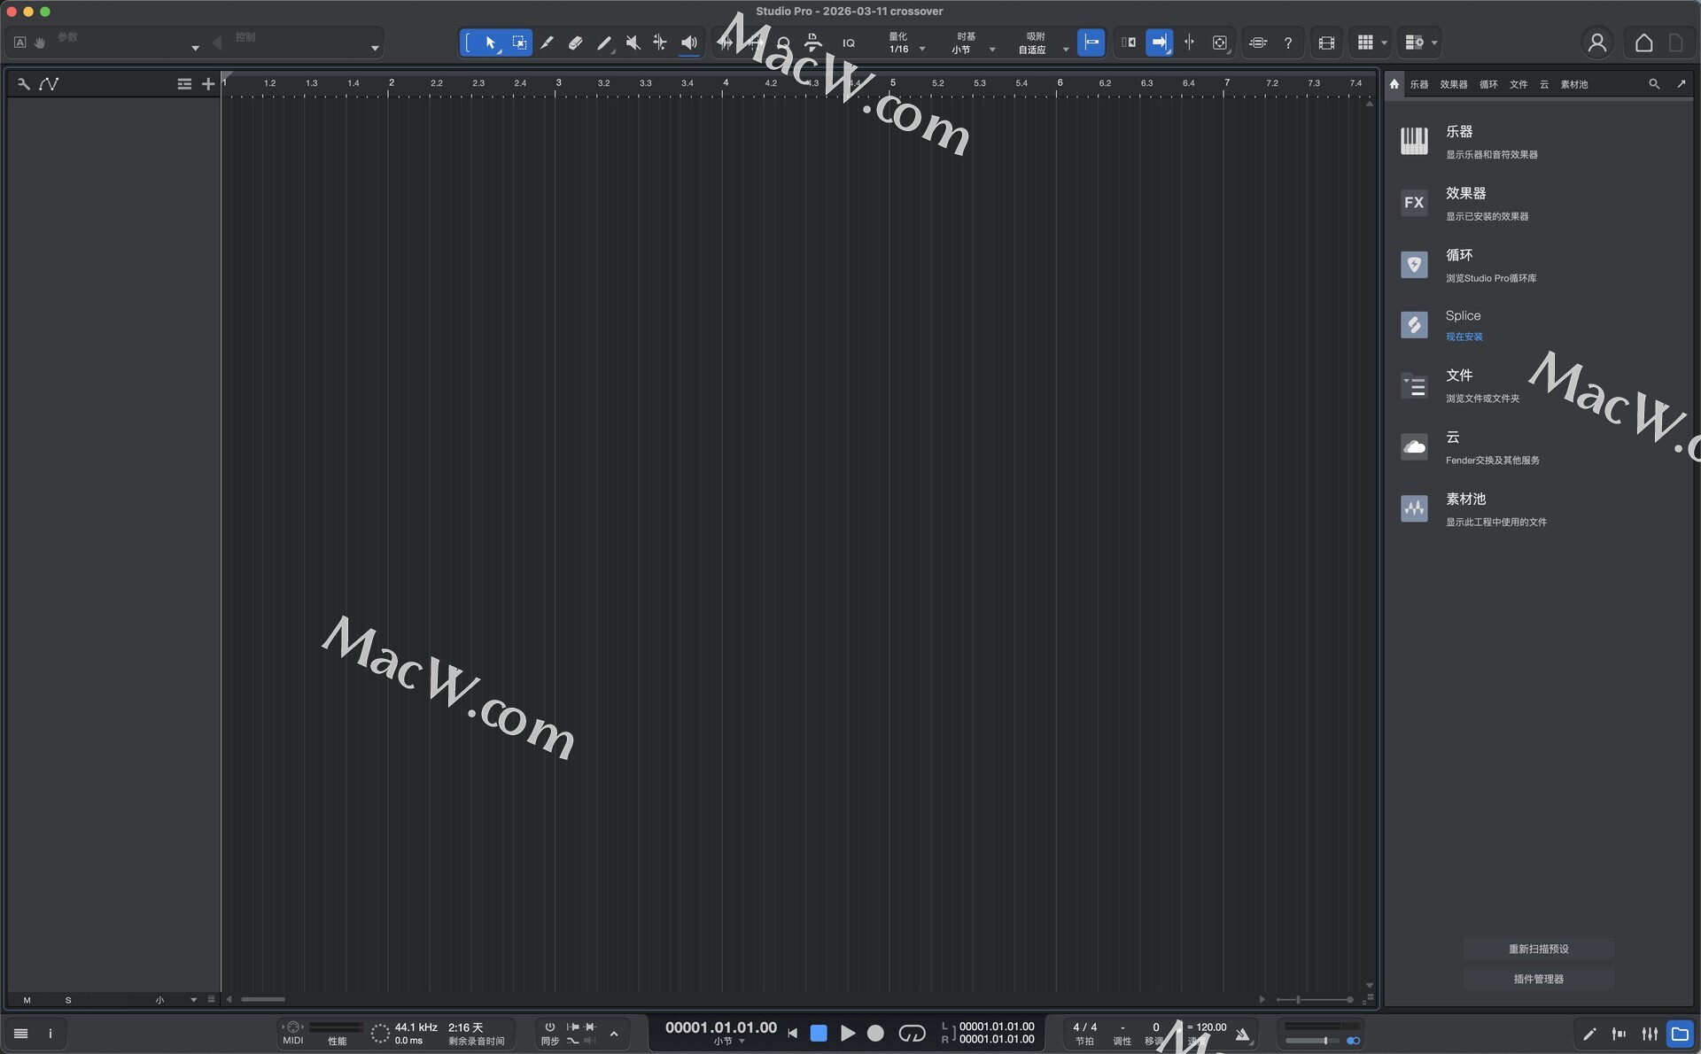The image size is (1701, 1054).
Task: Select the Eraser tool
Action: tap(575, 43)
